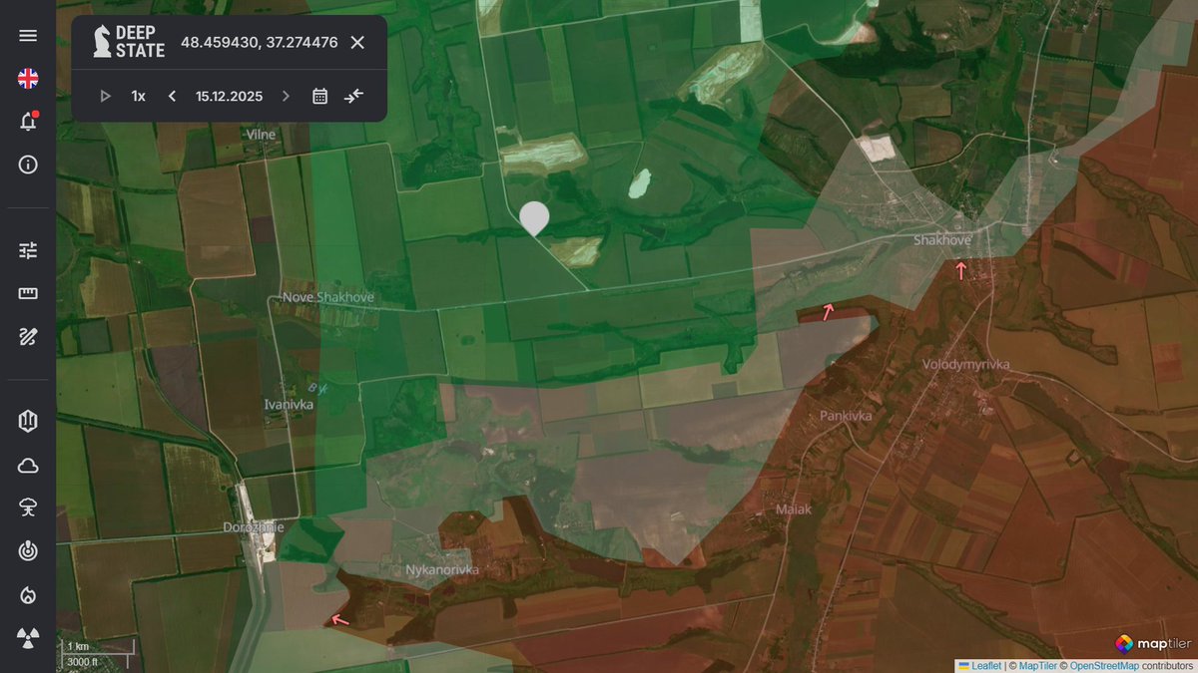This screenshot has height=673, width=1198.
Task: Click the Volodymyrivka label
Action: (x=966, y=365)
